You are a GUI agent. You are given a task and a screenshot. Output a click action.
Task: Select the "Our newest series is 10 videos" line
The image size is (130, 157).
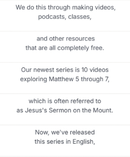[65, 70]
